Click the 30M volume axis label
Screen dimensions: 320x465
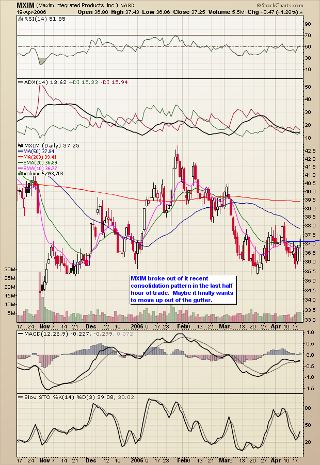10,269
